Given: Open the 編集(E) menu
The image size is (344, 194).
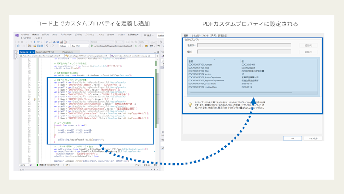Looking at the screenshot, I should pos(35,35).
